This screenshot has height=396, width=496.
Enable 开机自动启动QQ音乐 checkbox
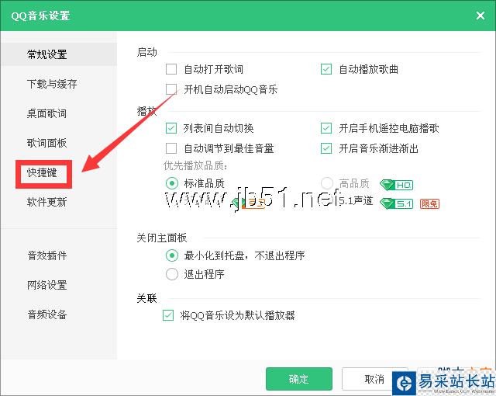coord(171,89)
